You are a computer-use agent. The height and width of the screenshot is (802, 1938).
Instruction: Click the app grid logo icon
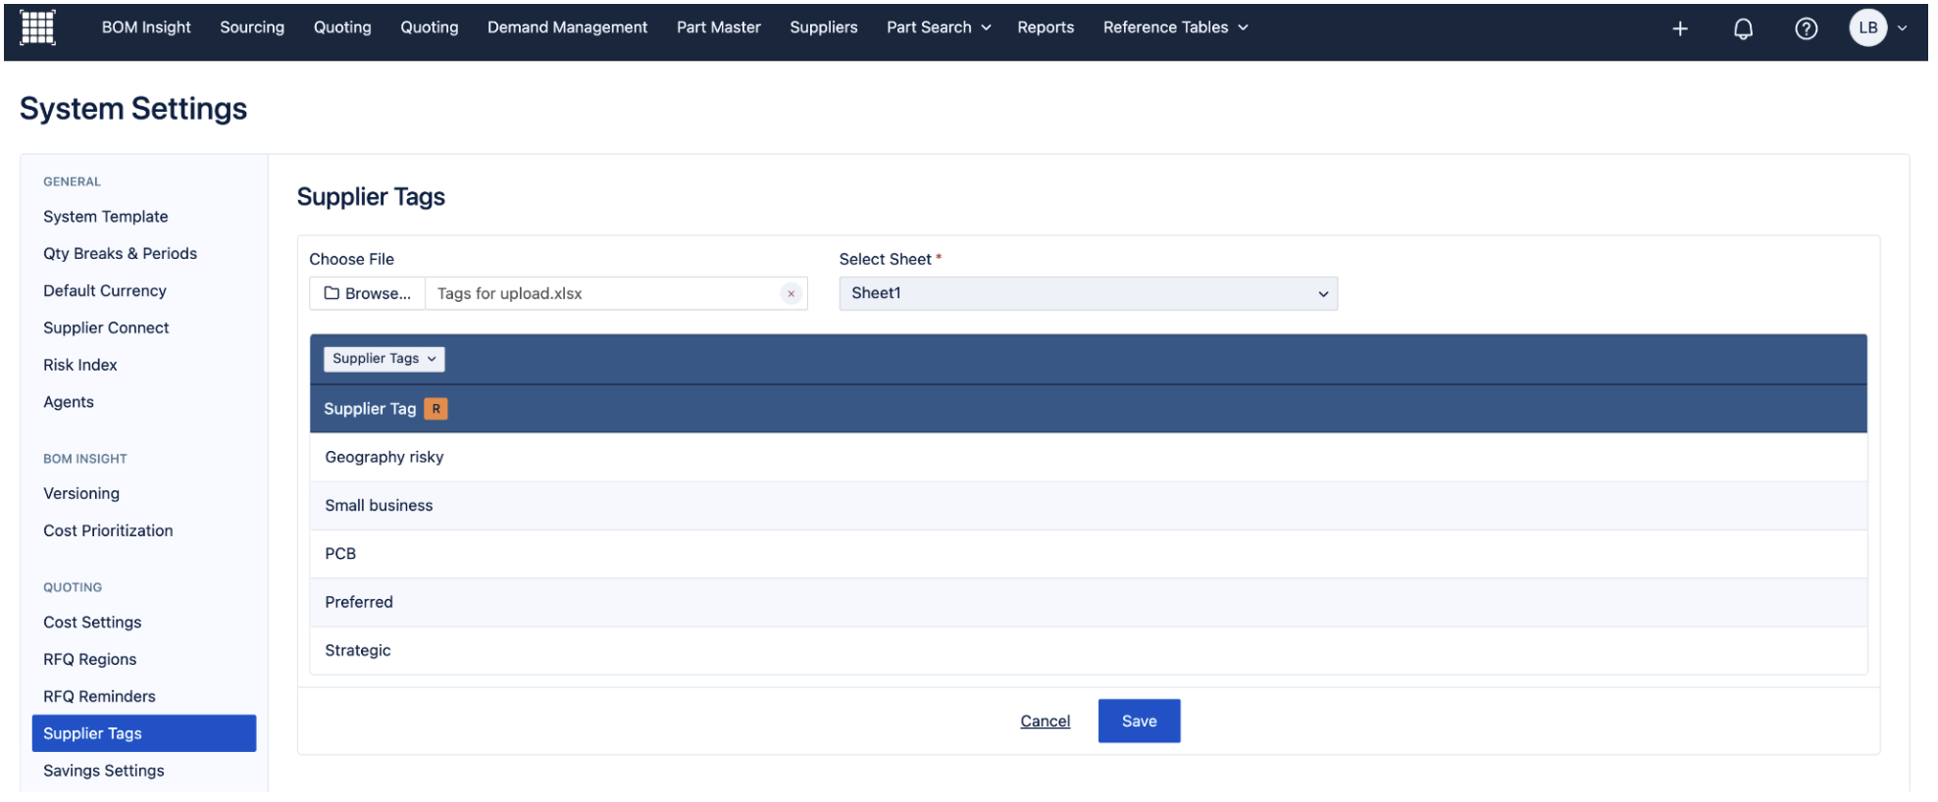click(37, 27)
